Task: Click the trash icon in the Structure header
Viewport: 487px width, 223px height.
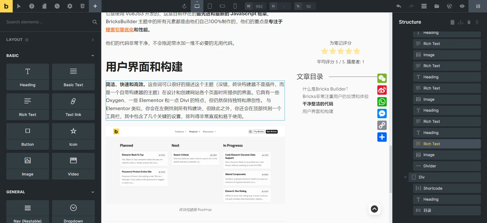Action: (469, 22)
